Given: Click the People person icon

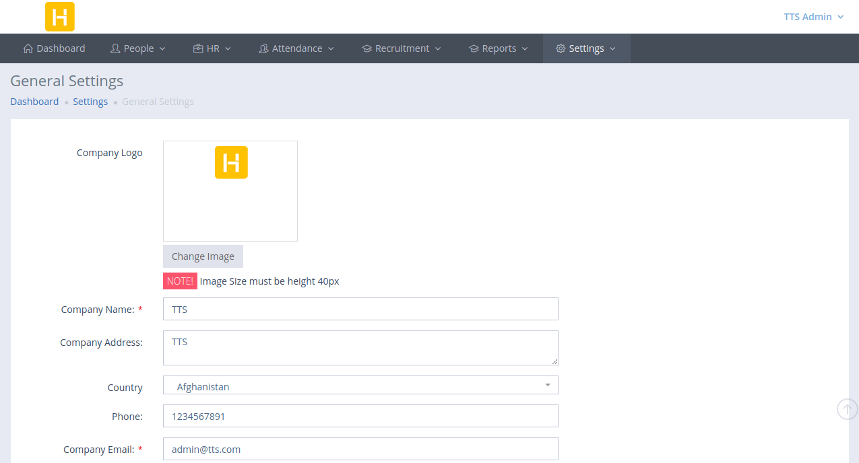Looking at the screenshot, I should 115,48.
